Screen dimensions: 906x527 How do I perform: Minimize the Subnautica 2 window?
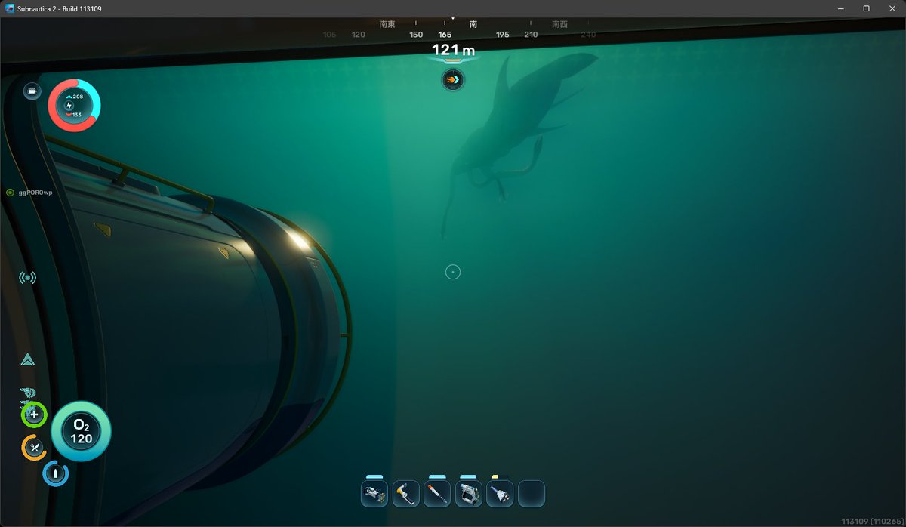(840, 8)
